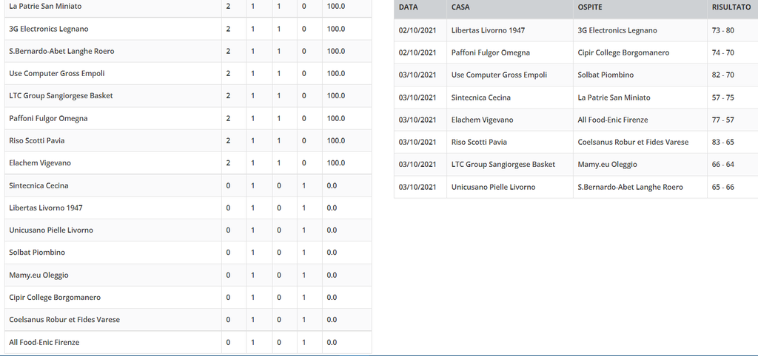Image resolution: width=758 pixels, height=356 pixels.
Task: Click 3G Electronics Legnano in standings table
Action: pyautogui.click(x=49, y=29)
